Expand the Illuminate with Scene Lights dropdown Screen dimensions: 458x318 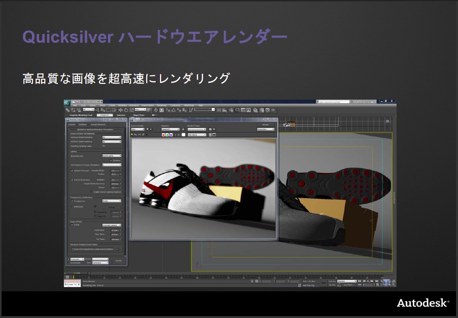click(111, 156)
